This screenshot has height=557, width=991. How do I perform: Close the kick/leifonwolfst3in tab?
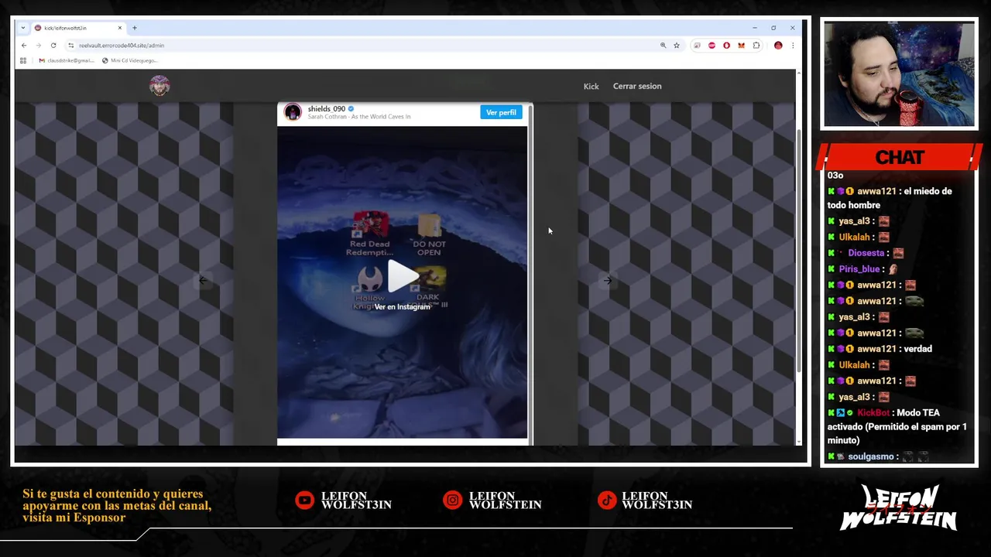[119, 28]
